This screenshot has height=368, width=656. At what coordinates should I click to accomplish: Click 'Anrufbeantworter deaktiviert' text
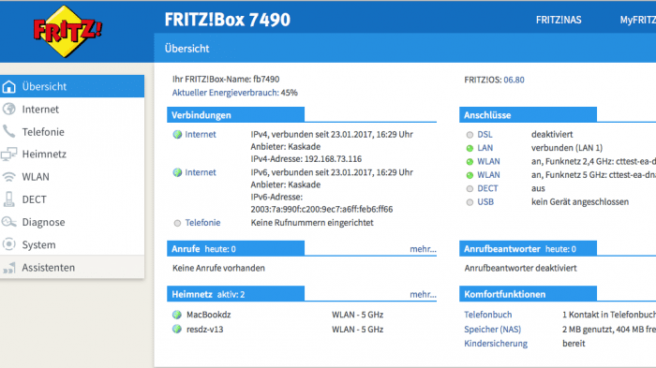click(x=520, y=268)
